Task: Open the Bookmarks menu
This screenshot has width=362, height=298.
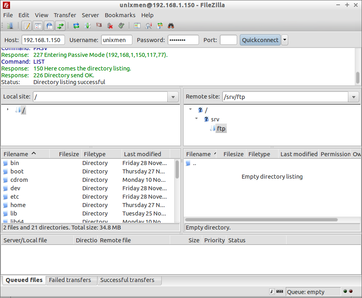Action: click(x=120, y=15)
